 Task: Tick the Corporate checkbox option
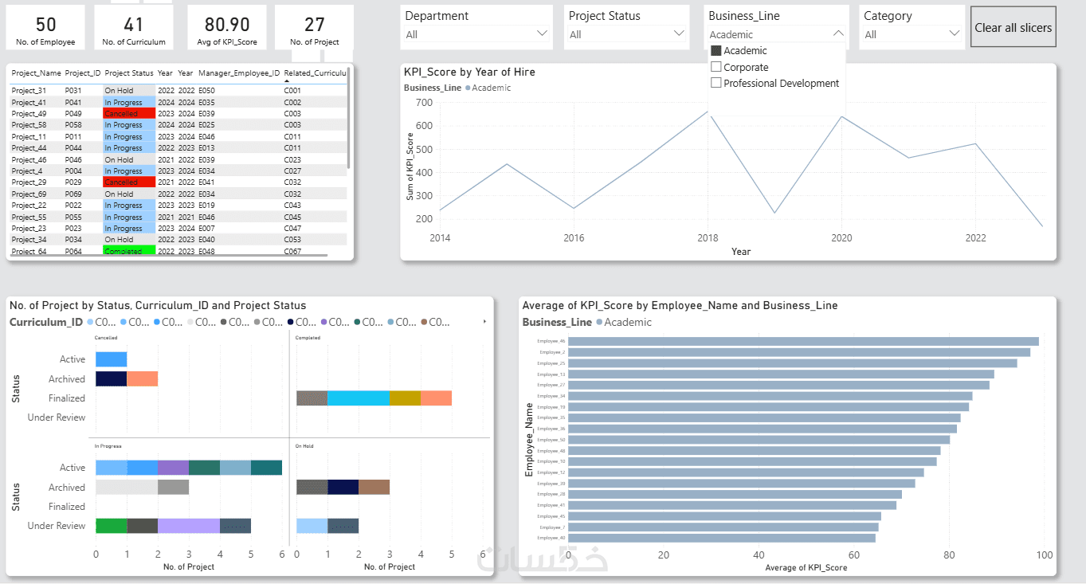(x=716, y=67)
